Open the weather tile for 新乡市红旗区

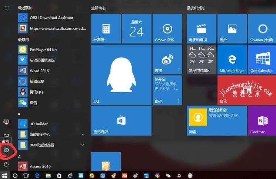point(202,59)
